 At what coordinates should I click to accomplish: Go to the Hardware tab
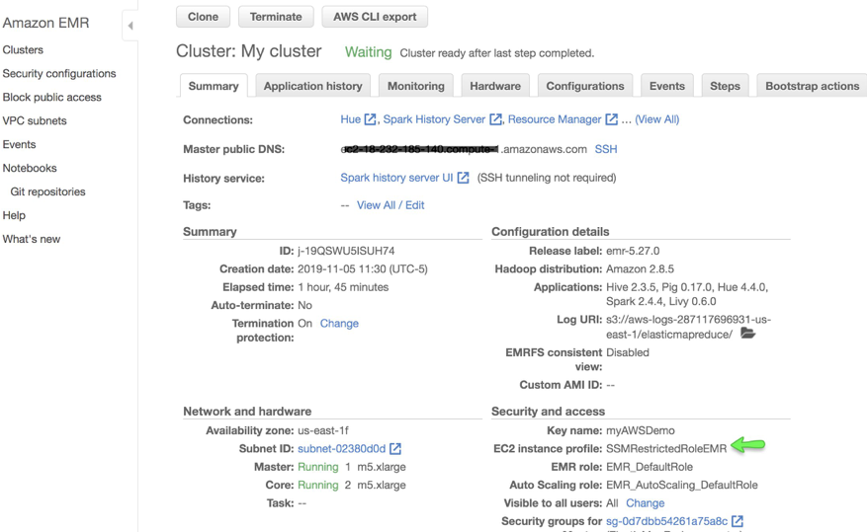coord(495,86)
